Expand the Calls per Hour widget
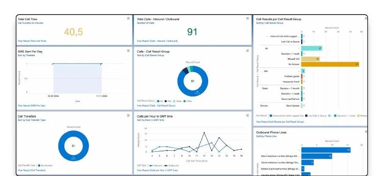383x176 pixels. click(x=248, y=115)
